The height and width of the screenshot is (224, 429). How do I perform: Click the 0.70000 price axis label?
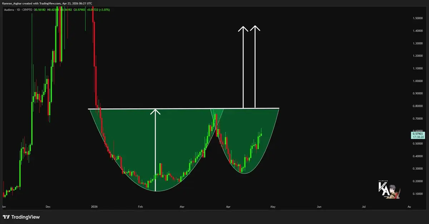(x=418, y=118)
